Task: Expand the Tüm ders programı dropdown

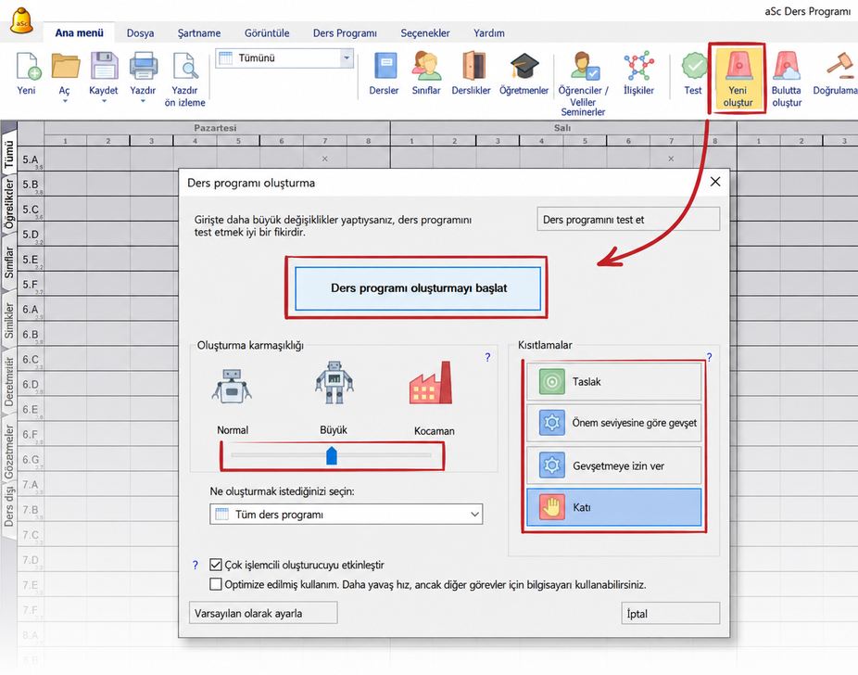Action: (x=346, y=514)
